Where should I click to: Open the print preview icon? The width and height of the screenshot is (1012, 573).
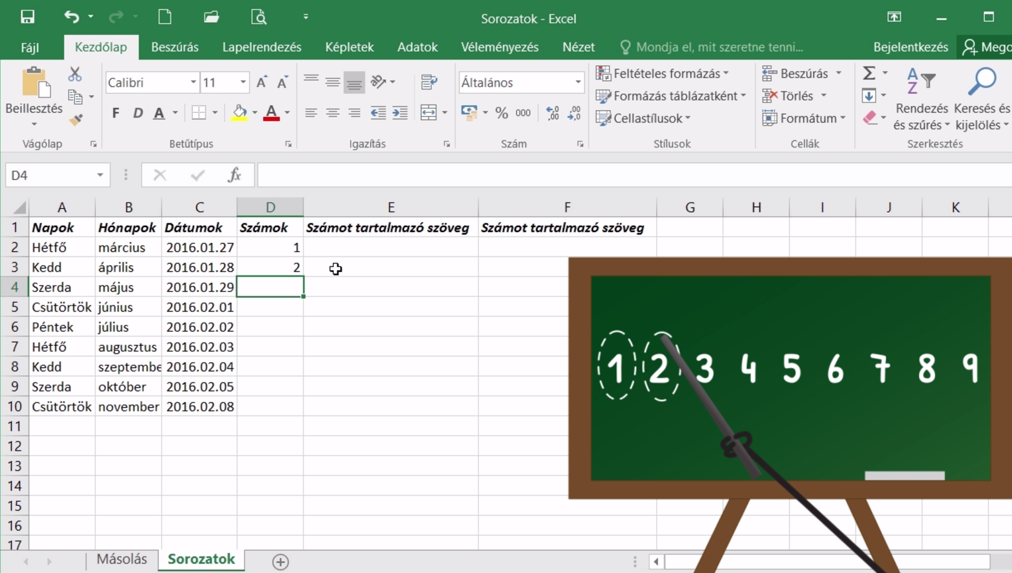point(259,17)
